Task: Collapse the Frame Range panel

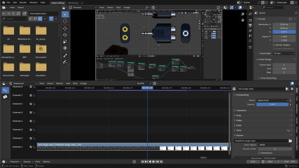Action: point(264,59)
